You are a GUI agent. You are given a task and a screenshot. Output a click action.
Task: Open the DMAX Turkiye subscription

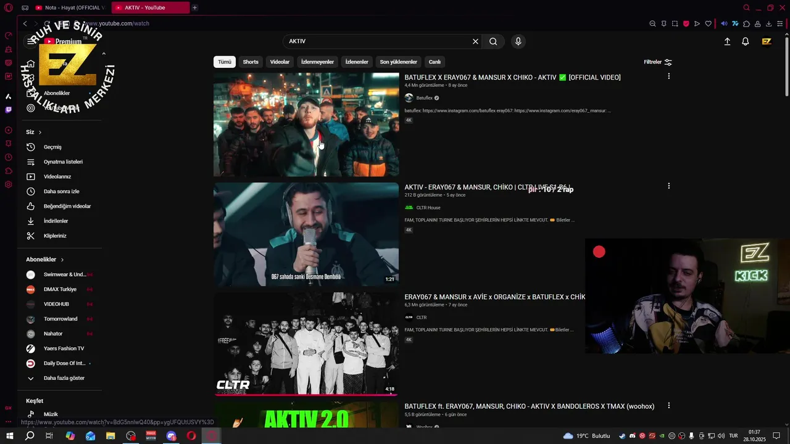click(60, 289)
